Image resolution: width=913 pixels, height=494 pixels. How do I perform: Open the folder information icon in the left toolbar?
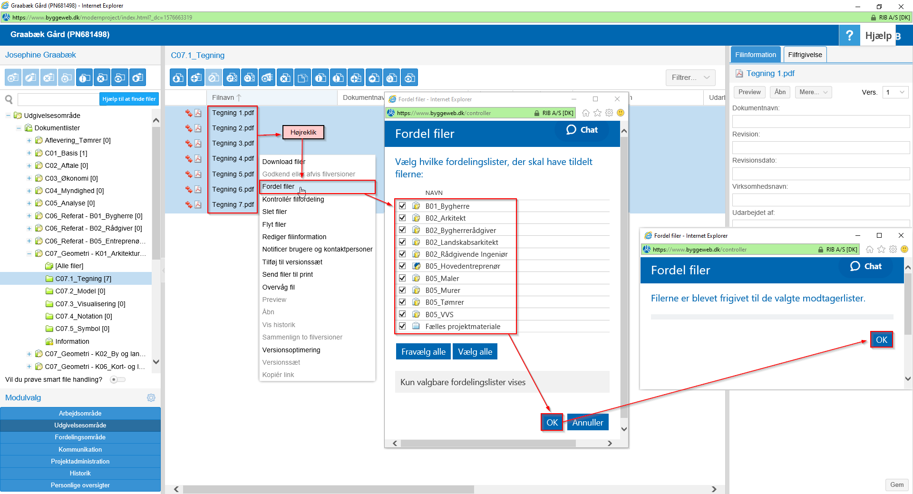point(84,77)
